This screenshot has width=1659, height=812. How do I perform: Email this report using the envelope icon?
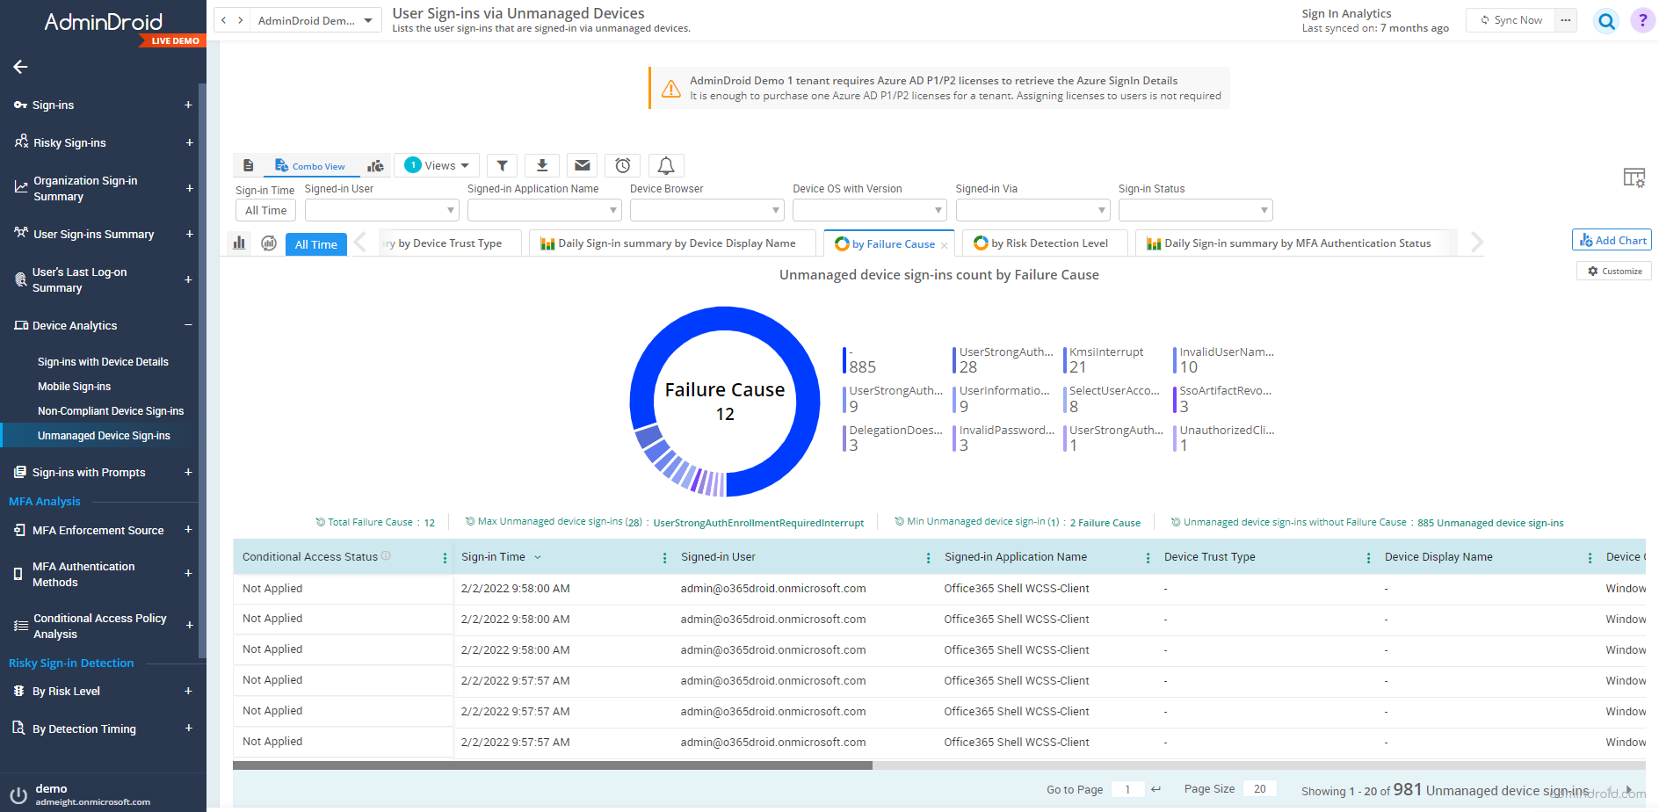582,165
